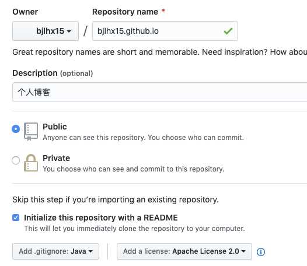
Task: Open the Add a license: Apache License 2.0 dropdown
Action: click(184, 251)
